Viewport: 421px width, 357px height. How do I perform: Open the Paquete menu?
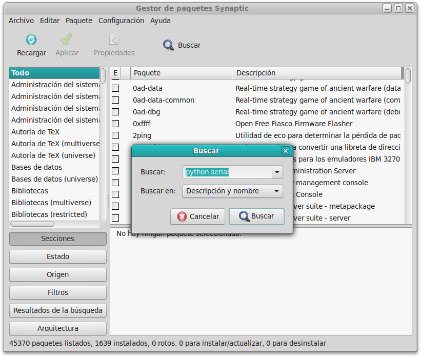click(x=79, y=21)
